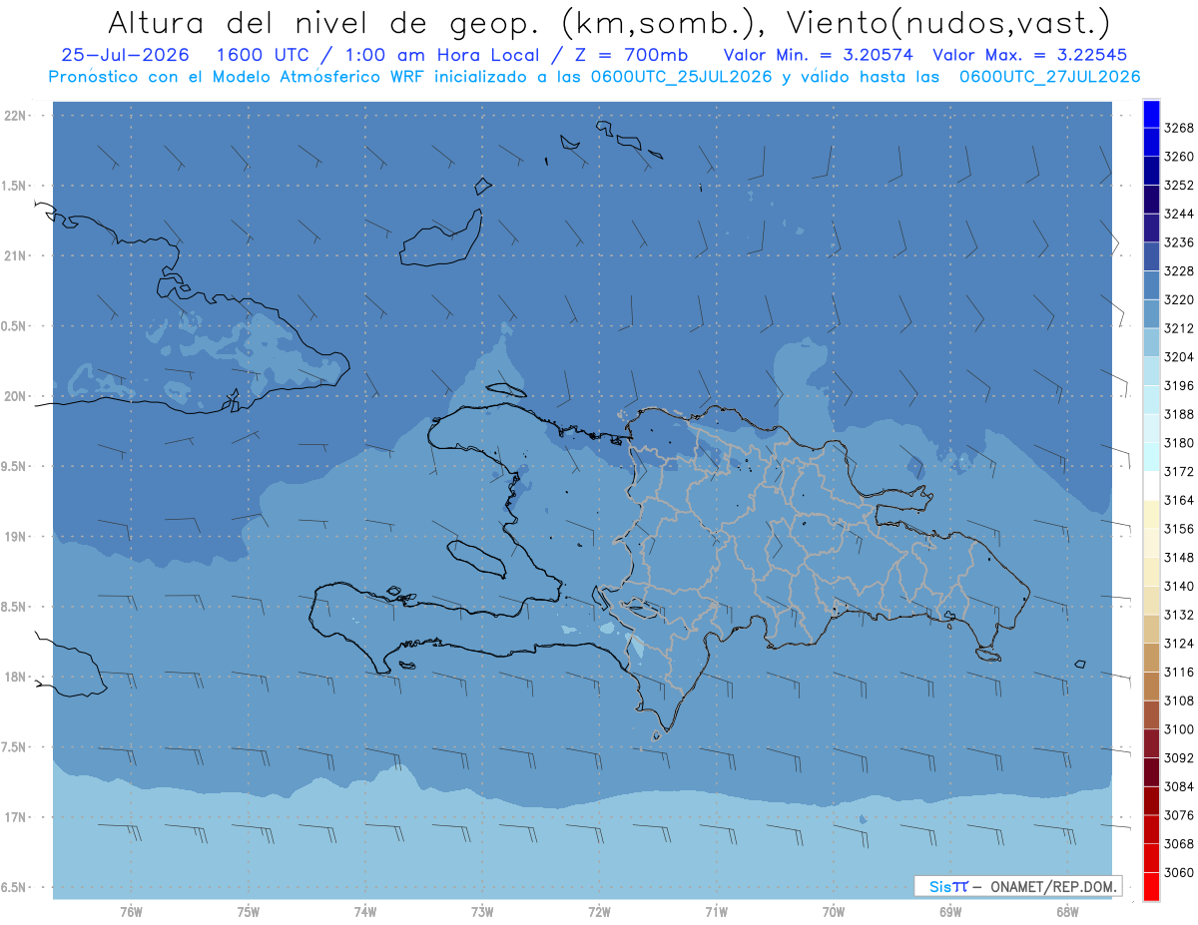The height and width of the screenshot is (925, 1198).
Task: Click the '3100' colorbar value
Action: click(1179, 729)
